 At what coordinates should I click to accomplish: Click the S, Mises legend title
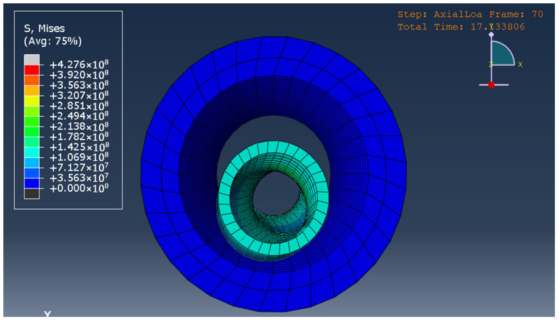point(44,28)
